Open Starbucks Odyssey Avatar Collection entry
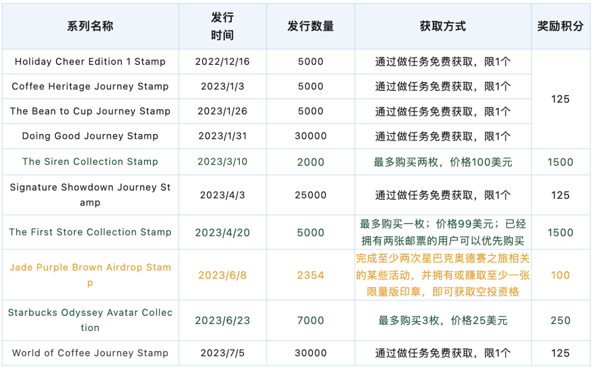Viewport: 595px width, 368px height. click(90, 320)
